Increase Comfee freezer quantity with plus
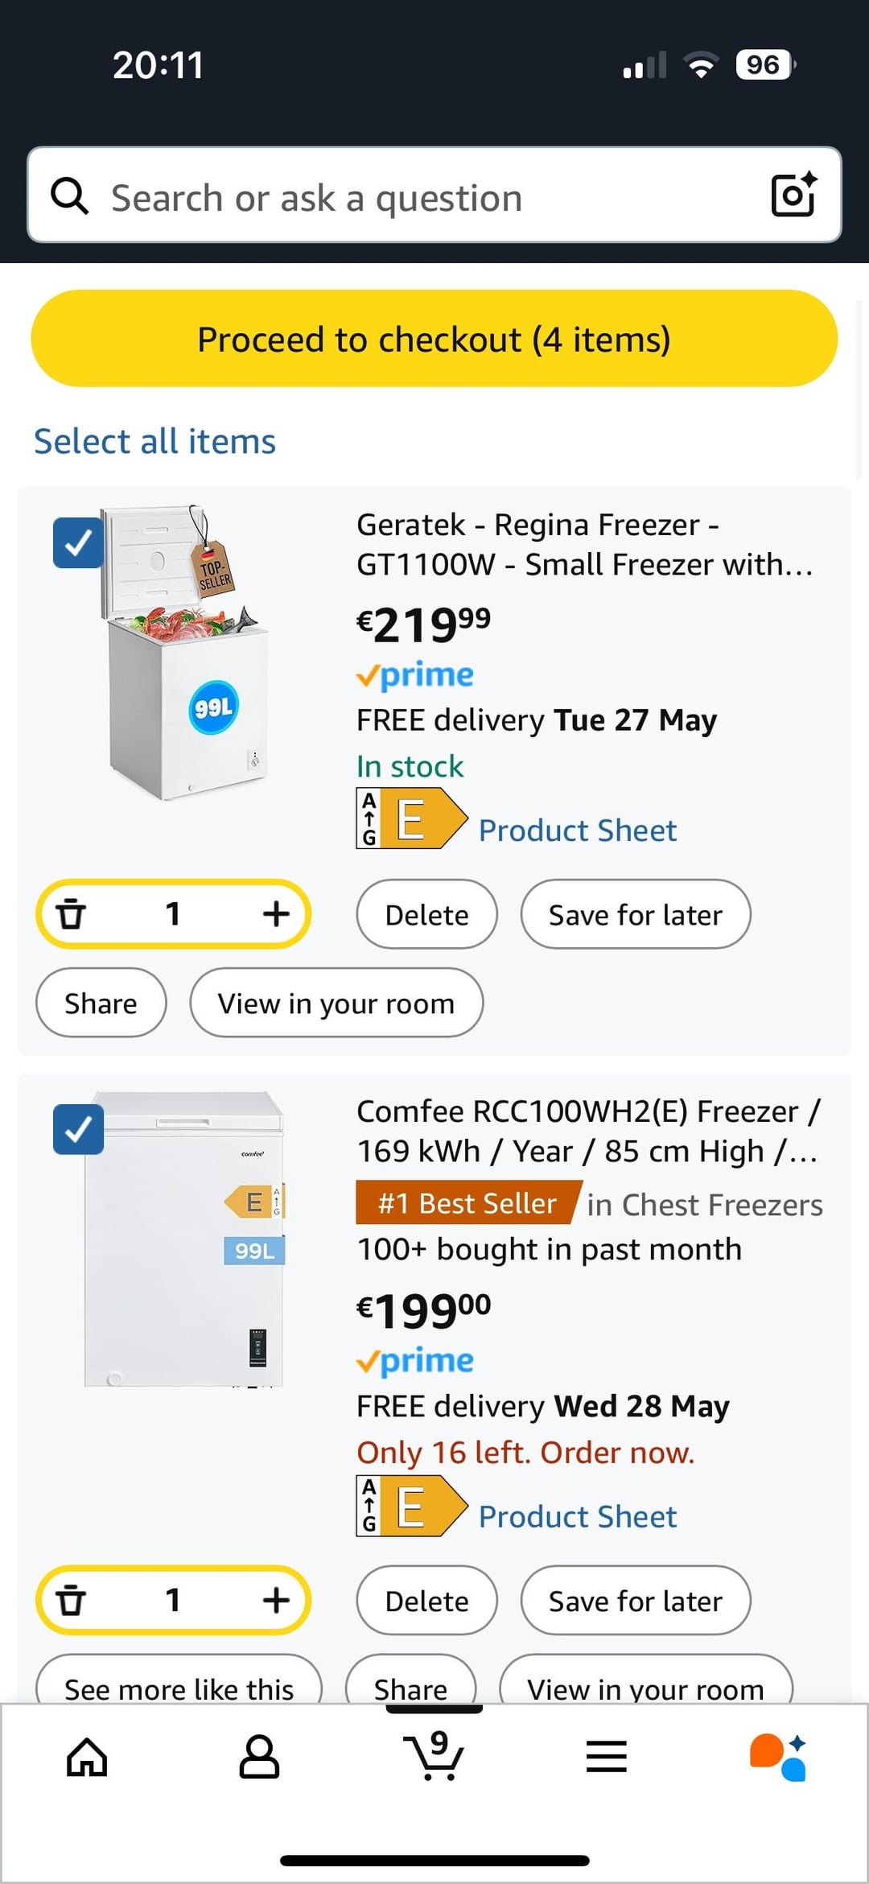 (276, 1600)
